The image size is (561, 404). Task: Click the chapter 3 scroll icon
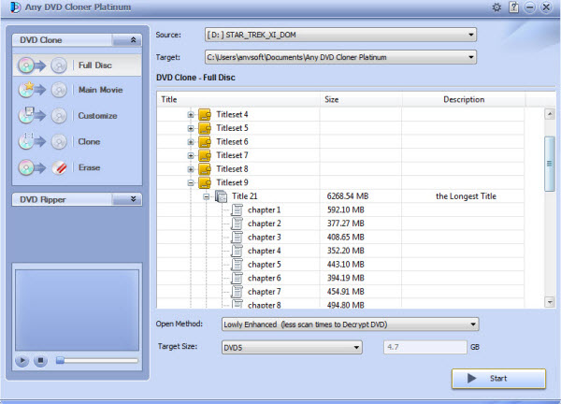pyautogui.click(x=237, y=237)
